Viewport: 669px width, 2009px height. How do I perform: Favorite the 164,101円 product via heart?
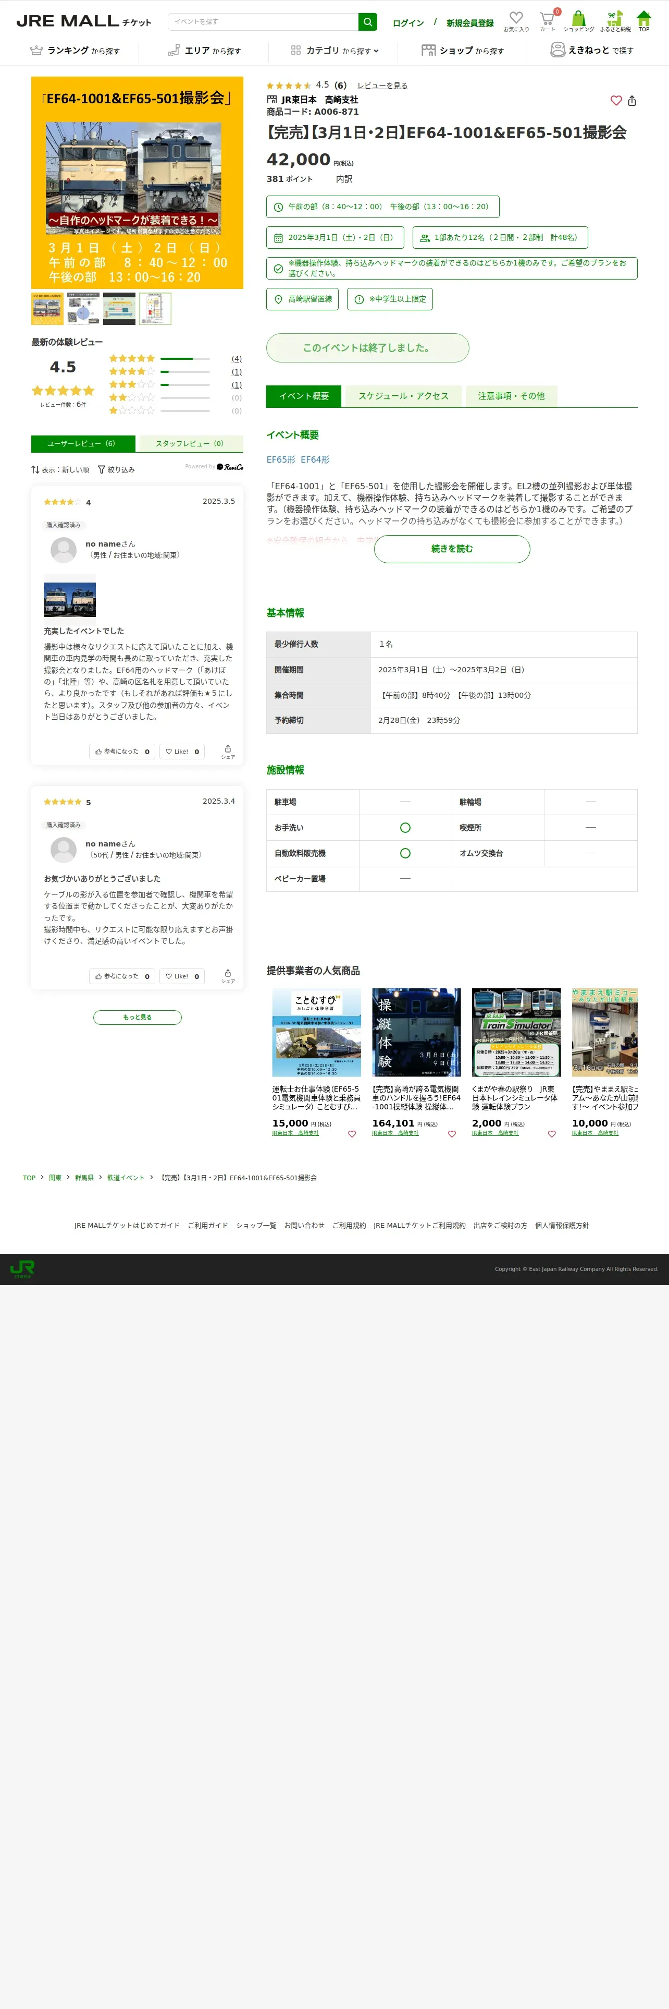pos(452,1134)
